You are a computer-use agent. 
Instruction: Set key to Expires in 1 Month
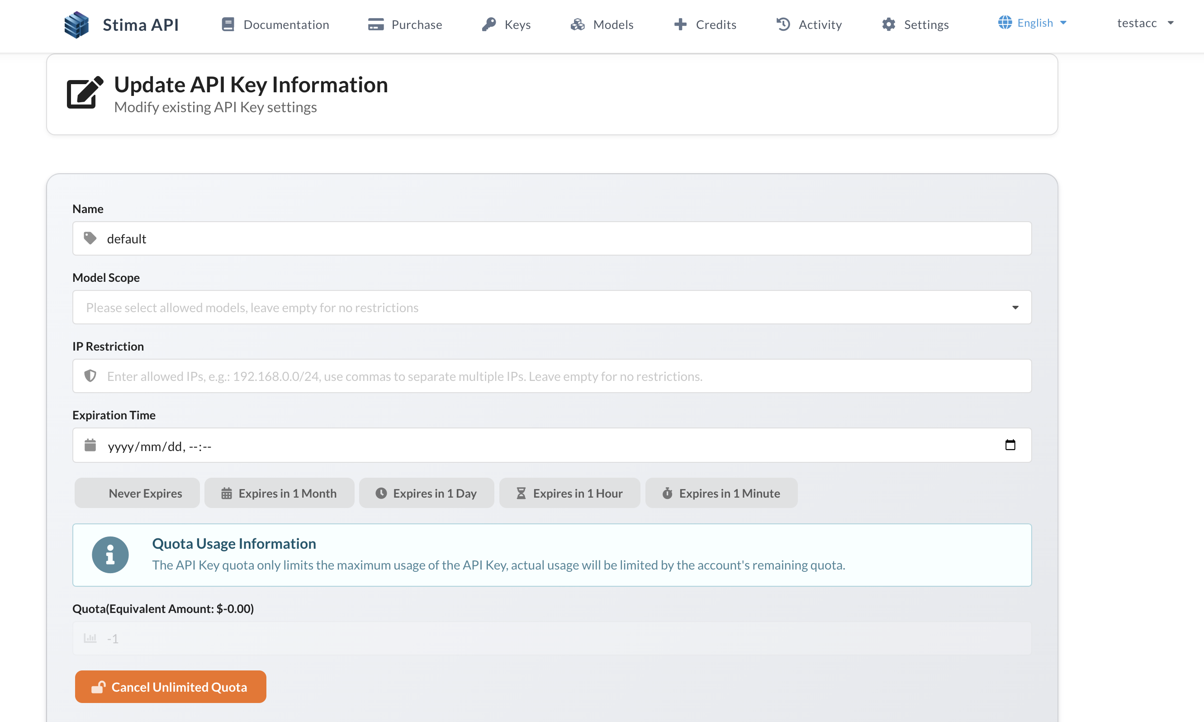click(x=279, y=493)
